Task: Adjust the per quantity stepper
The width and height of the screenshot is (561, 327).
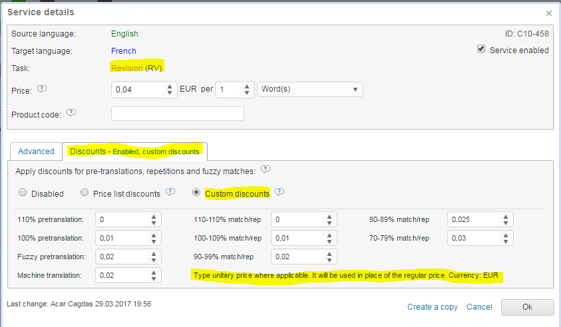Action: coord(246,90)
